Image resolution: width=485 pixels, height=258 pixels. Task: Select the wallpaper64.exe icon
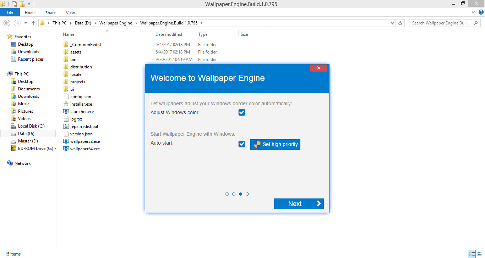66,149
